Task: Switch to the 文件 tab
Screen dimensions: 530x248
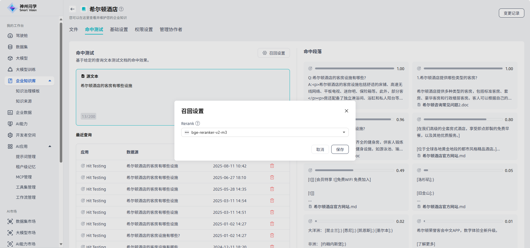Action: [74, 29]
